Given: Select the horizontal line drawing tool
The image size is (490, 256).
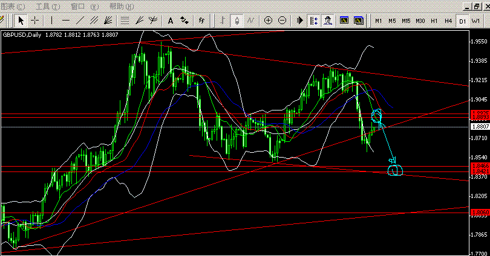Looking at the screenshot, I should pos(66,21).
